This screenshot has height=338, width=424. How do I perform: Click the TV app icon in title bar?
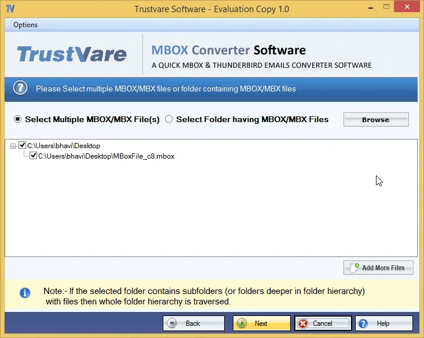10,9
